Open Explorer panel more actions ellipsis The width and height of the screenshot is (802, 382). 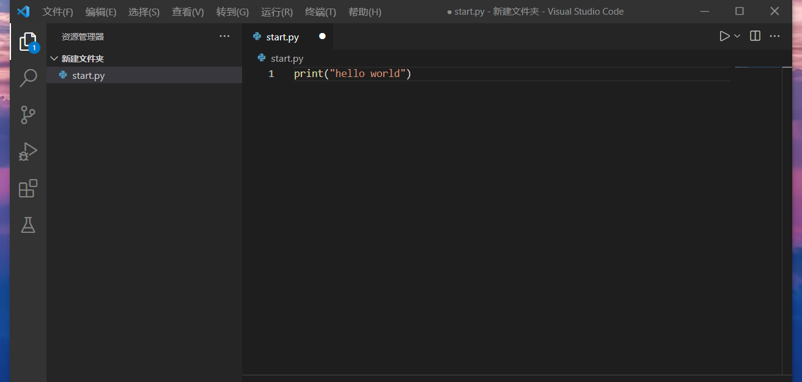tap(224, 37)
